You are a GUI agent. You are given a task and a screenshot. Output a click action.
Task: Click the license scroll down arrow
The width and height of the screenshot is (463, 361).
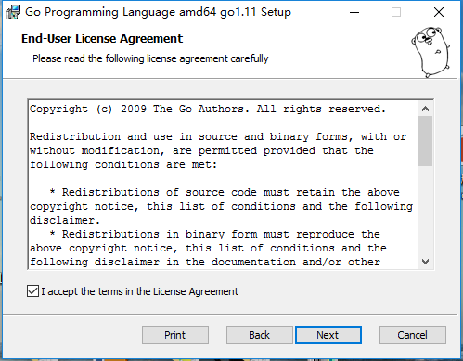pos(426,262)
